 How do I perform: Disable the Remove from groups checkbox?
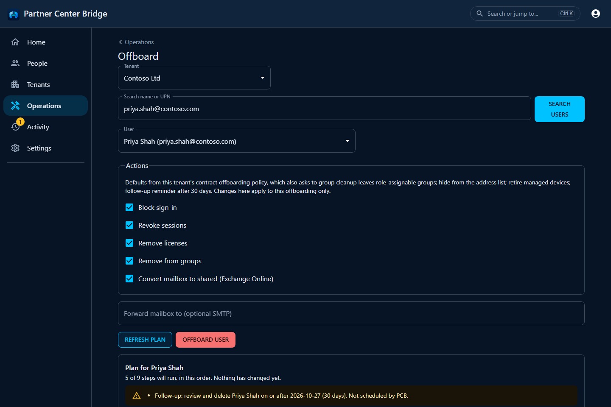pyautogui.click(x=129, y=261)
